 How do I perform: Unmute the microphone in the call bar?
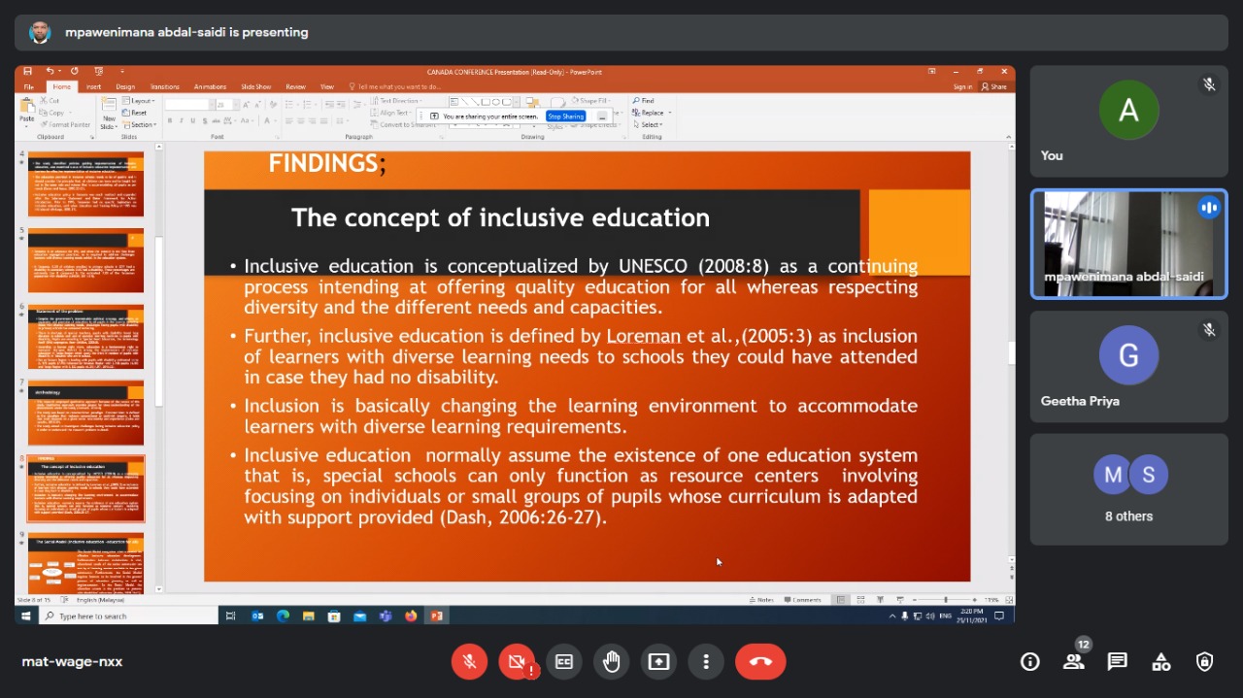(x=469, y=662)
